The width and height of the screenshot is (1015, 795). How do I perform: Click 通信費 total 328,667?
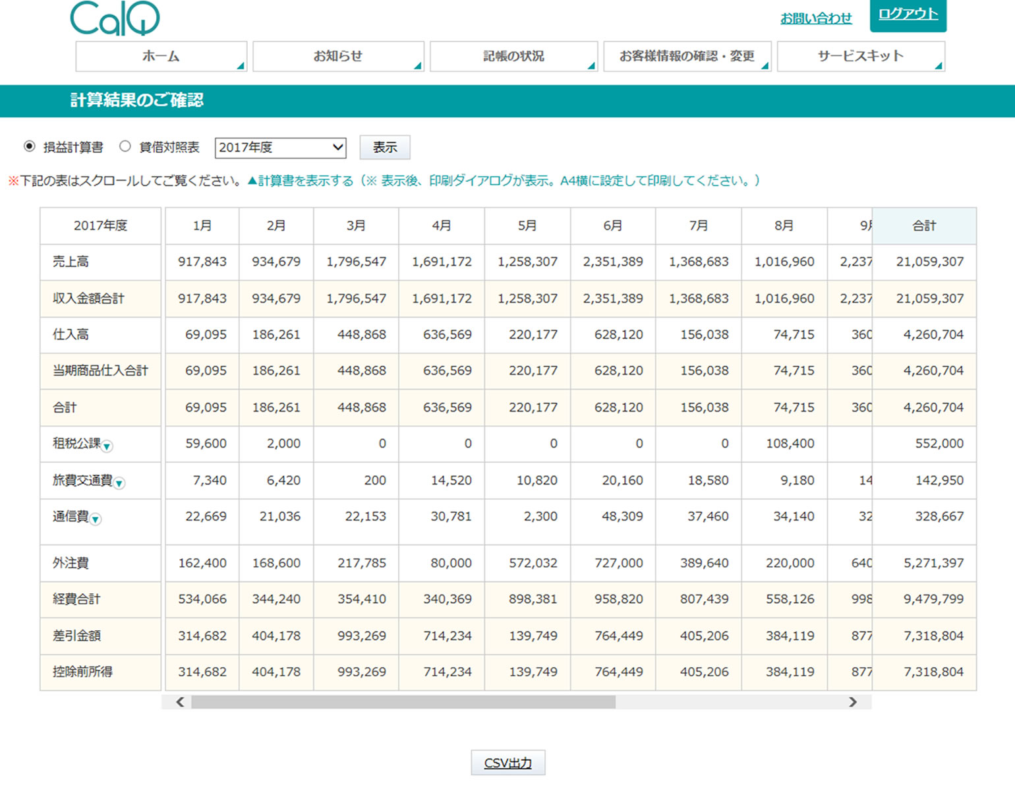point(939,517)
